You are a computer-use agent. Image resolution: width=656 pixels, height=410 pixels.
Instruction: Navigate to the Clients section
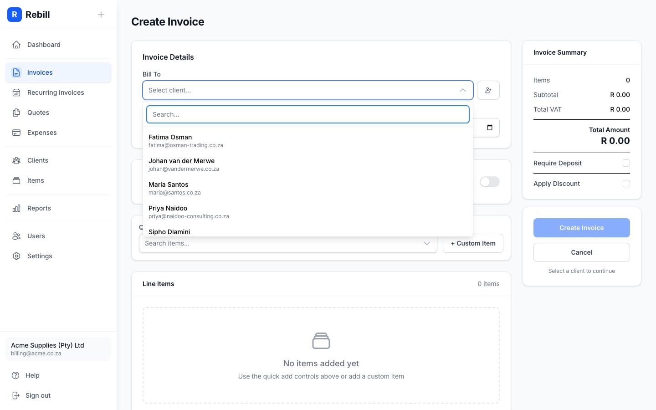(x=37, y=160)
